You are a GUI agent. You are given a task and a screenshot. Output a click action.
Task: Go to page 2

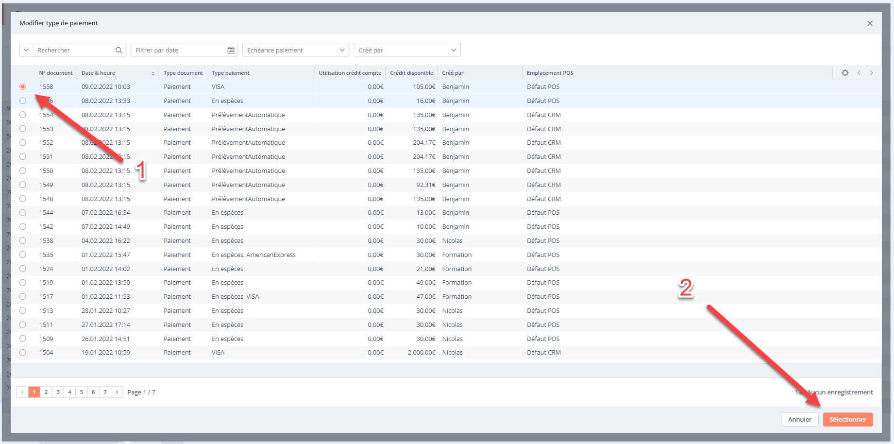46,392
